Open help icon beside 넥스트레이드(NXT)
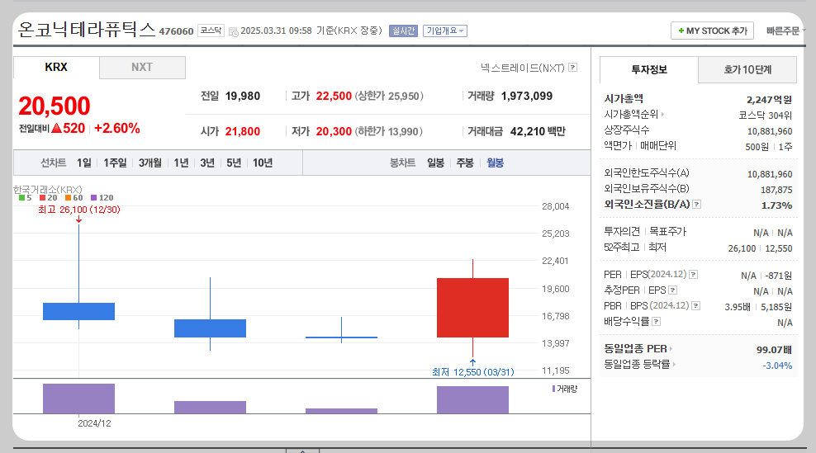 (x=573, y=68)
